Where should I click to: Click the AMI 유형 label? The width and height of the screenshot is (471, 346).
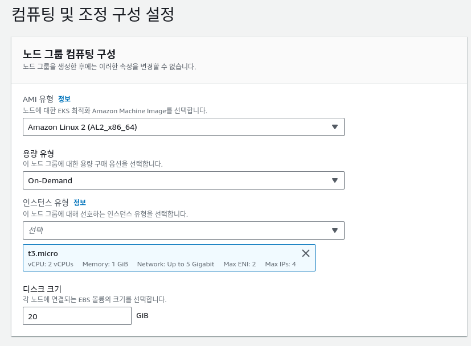tap(38, 99)
